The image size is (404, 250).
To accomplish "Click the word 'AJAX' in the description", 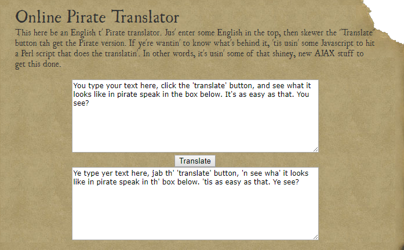I will [x=325, y=53].
